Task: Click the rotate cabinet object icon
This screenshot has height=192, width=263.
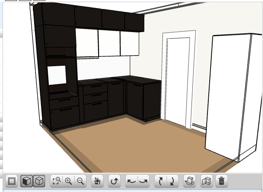Action: (x=190, y=181)
